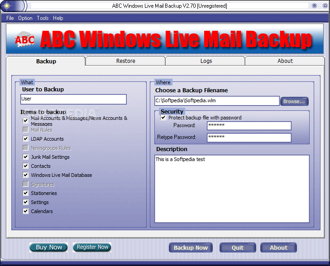Click the Password input field
This screenshot has height=266, width=330.
[x=249, y=126]
